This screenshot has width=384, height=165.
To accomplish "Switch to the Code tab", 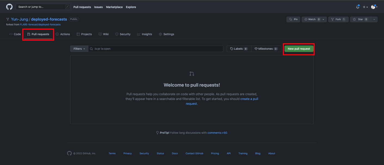I will [15, 34].
